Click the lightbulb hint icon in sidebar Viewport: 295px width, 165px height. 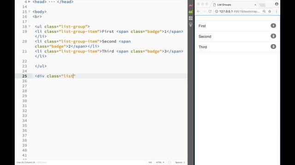point(190,24)
